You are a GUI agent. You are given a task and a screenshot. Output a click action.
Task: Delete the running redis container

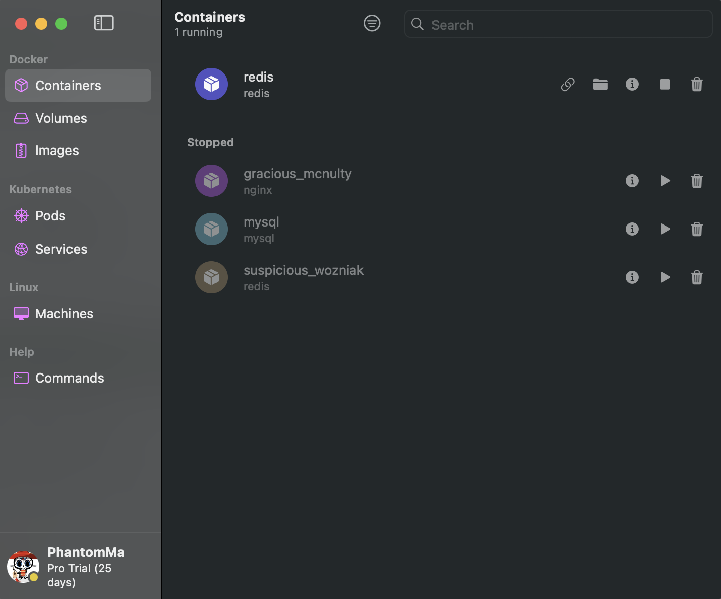(697, 84)
